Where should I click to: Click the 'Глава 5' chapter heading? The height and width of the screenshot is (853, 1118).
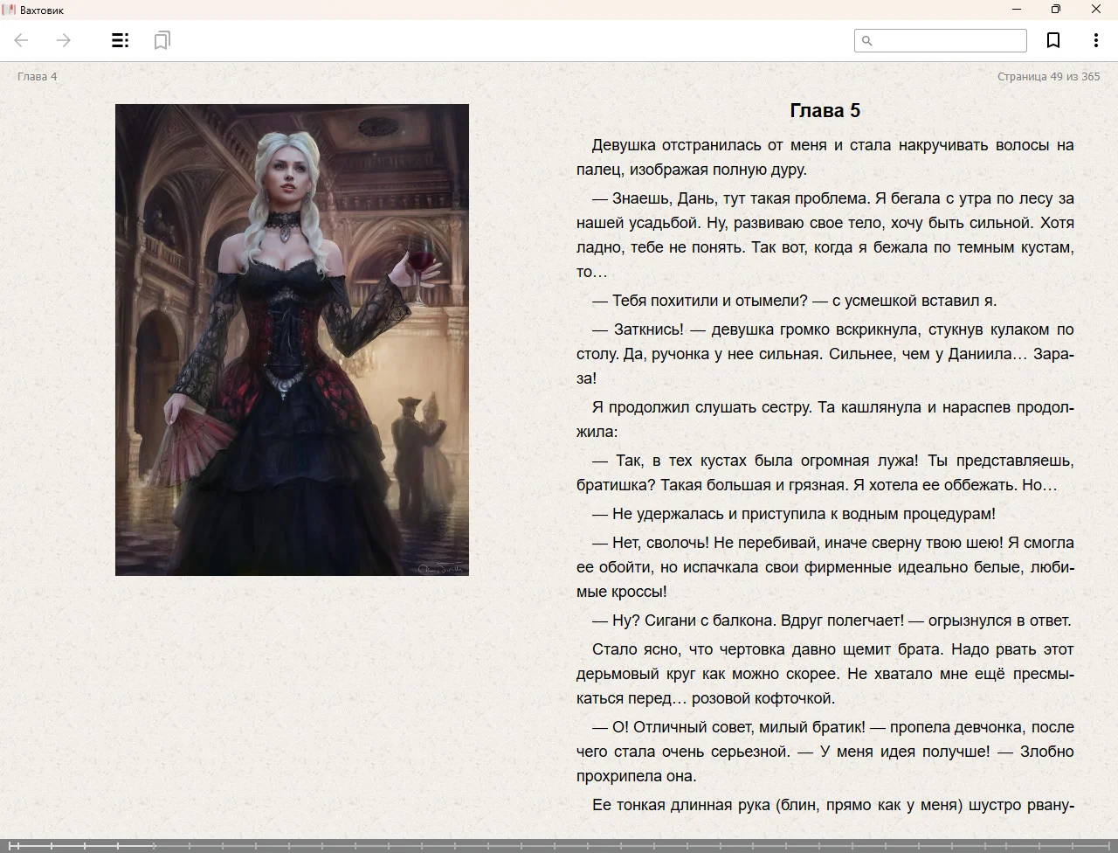[x=825, y=110]
